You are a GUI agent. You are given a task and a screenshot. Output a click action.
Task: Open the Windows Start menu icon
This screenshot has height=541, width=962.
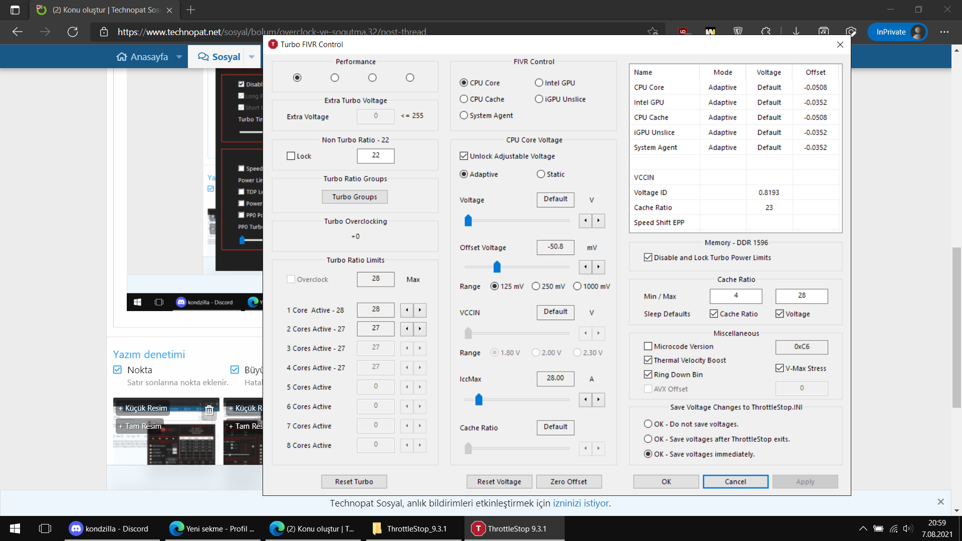point(15,528)
